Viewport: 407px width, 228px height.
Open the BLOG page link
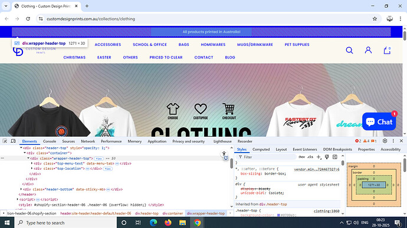coord(230,57)
